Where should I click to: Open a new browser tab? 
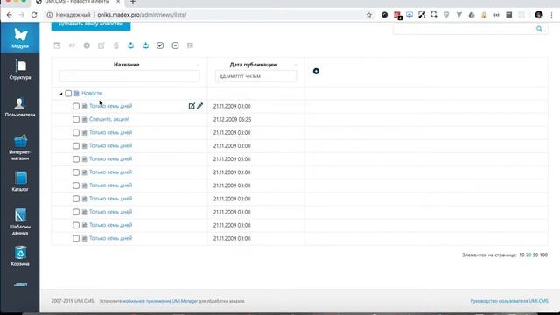[x=133, y=2]
